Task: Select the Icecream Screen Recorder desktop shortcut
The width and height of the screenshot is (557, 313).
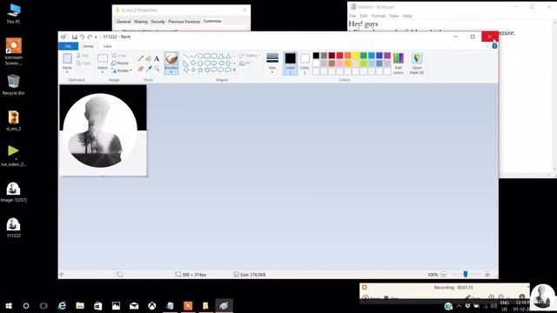Action: 14,51
